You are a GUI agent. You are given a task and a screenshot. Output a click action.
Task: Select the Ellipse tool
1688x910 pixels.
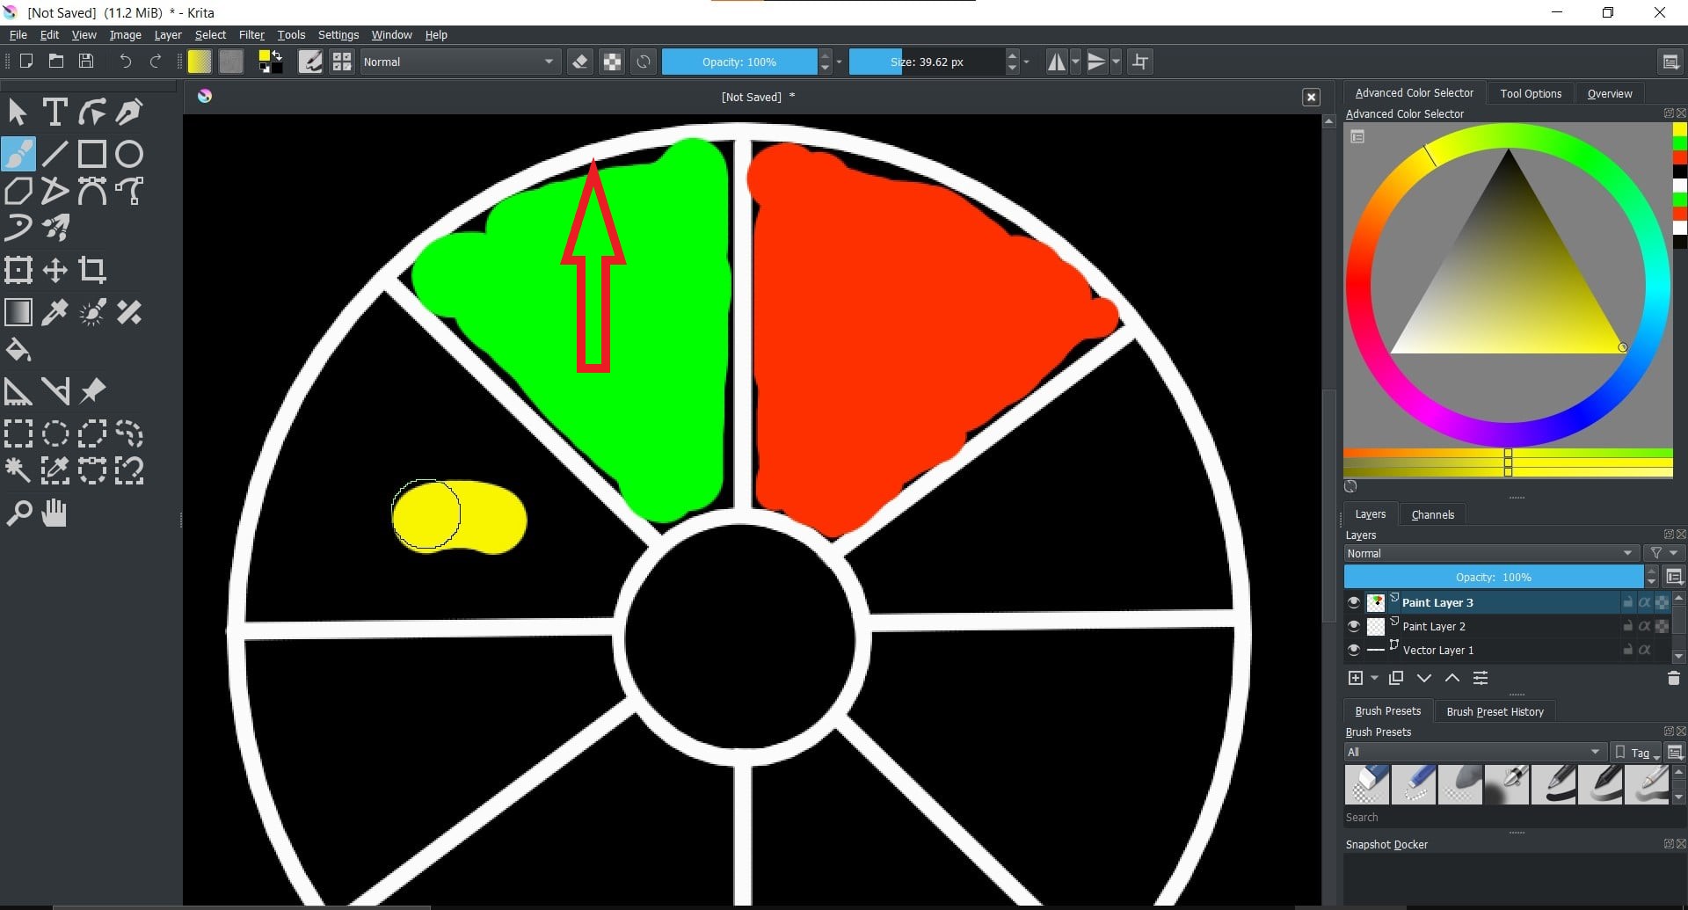click(x=128, y=154)
